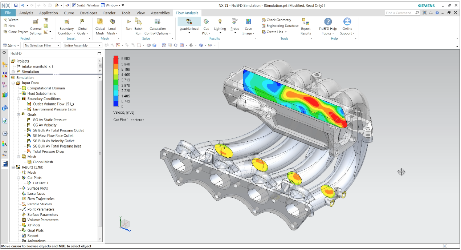
Task: Click the Save icon in title bar
Action: point(16,5)
